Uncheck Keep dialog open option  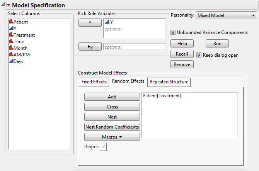[x=199, y=55]
